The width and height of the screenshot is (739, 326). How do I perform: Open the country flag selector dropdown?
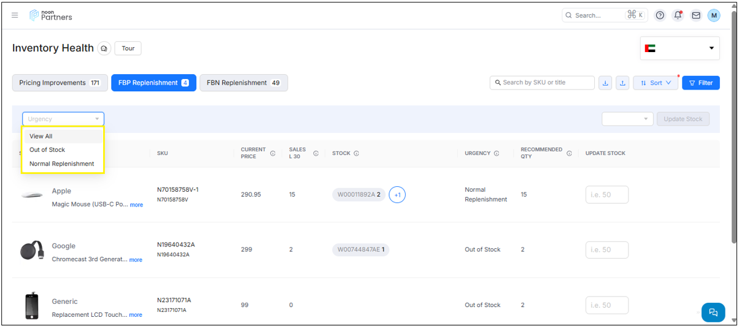(x=679, y=48)
